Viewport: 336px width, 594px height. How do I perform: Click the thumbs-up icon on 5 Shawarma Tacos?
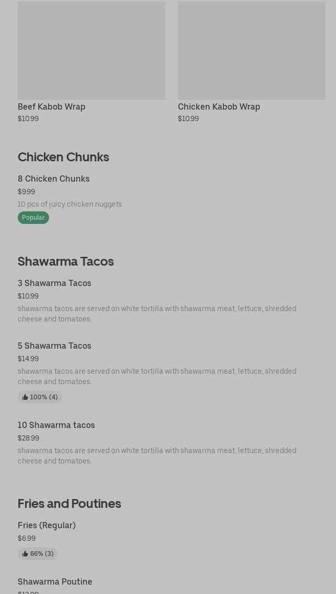25,397
